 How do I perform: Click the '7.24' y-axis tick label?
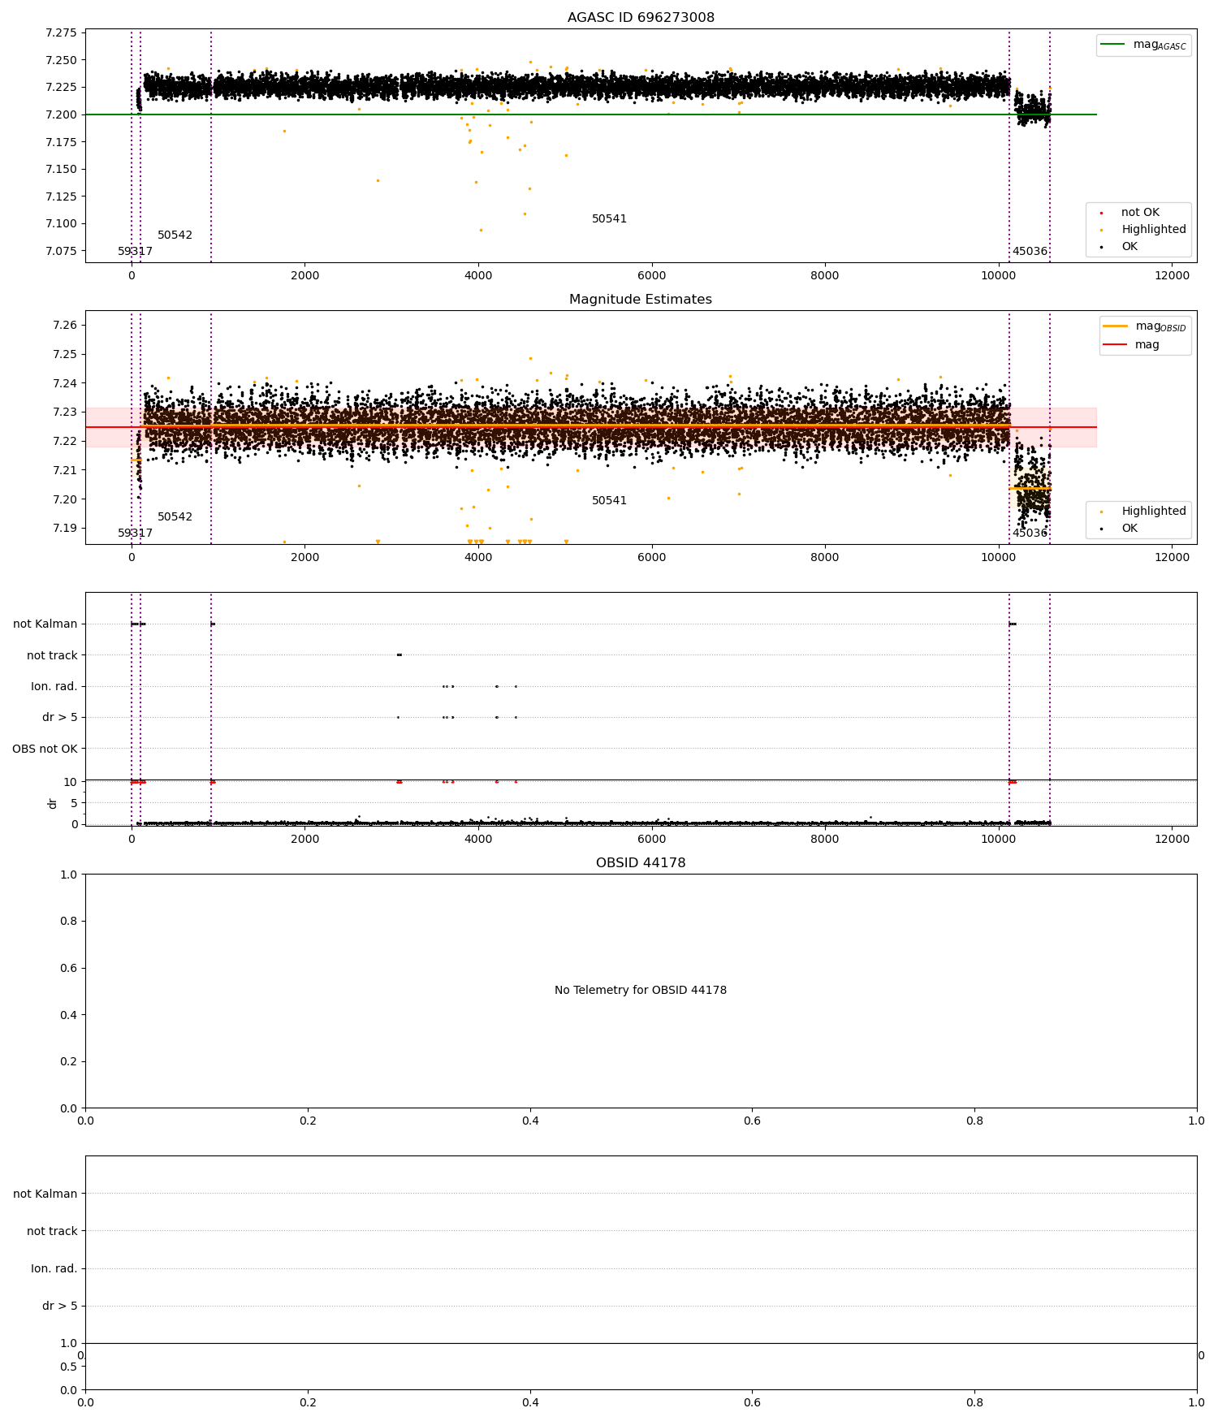point(64,383)
